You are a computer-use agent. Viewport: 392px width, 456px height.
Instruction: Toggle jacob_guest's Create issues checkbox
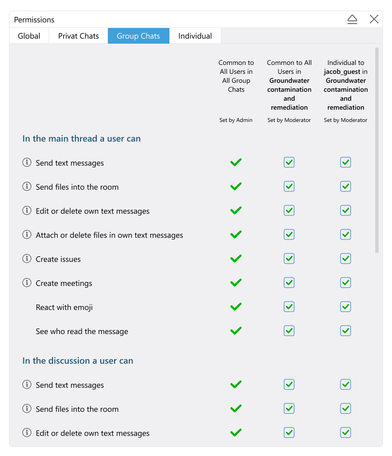click(346, 258)
